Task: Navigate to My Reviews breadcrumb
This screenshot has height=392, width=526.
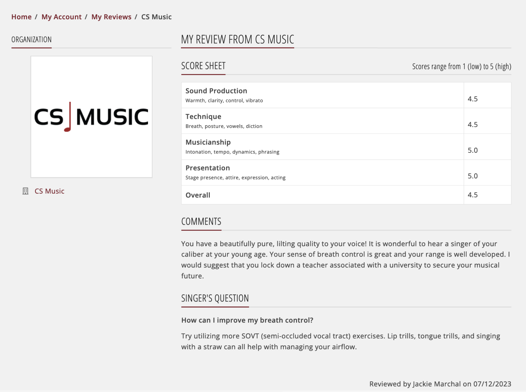Action: point(111,17)
